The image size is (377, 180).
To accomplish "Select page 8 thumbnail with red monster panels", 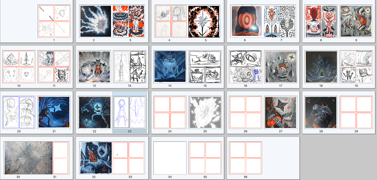I will tap(321, 21).
